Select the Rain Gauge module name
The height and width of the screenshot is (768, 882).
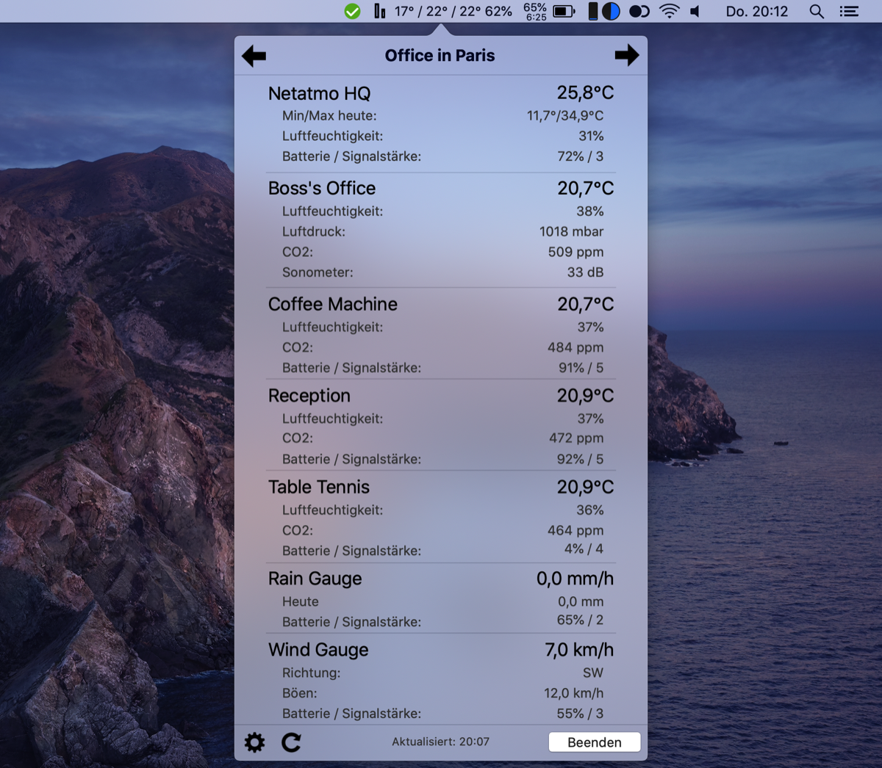[315, 579]
